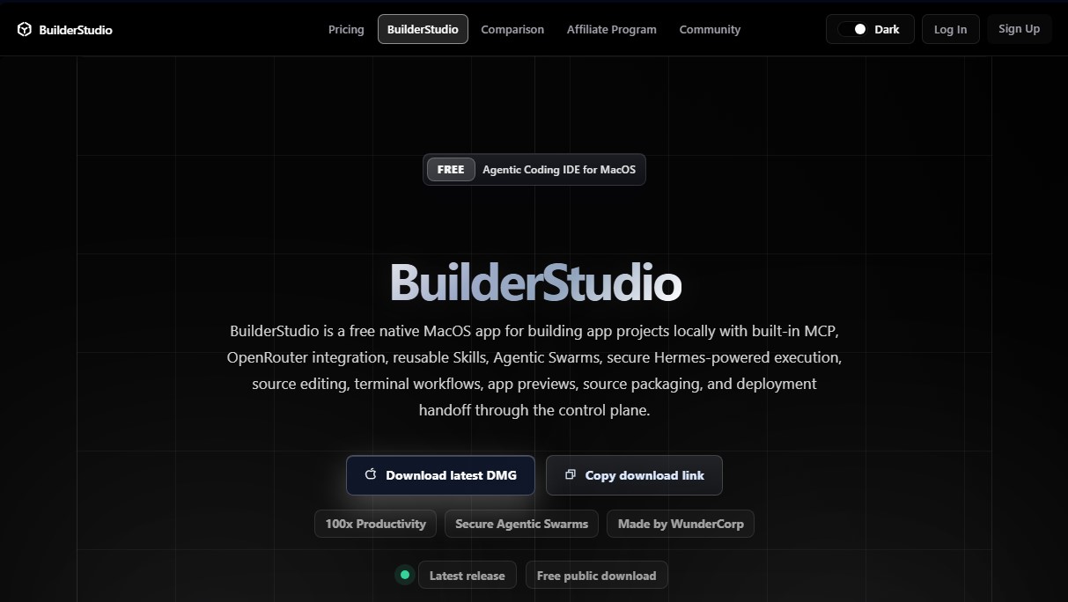Click the Free public download chip

tap(596, 576)
